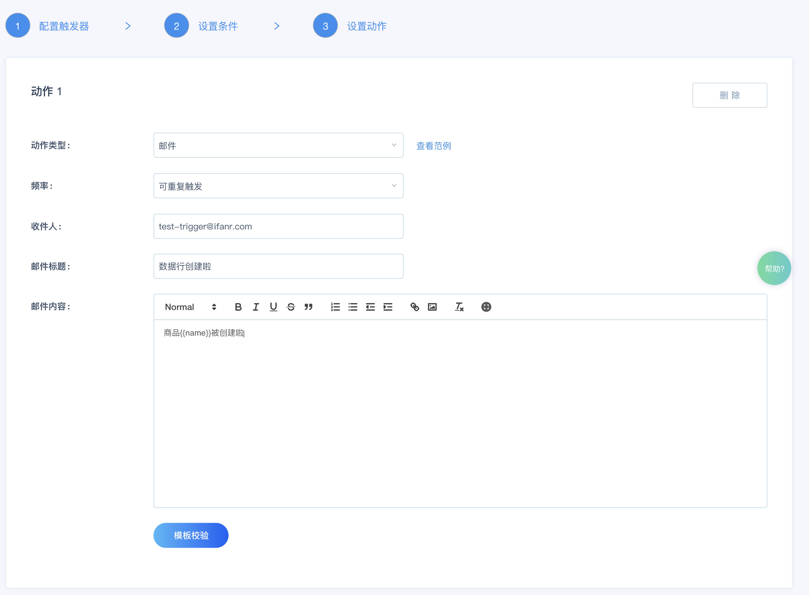Open the Normal heading style dropdown
The height and width of the screenshot is (595, 809).
pos(191,307)
